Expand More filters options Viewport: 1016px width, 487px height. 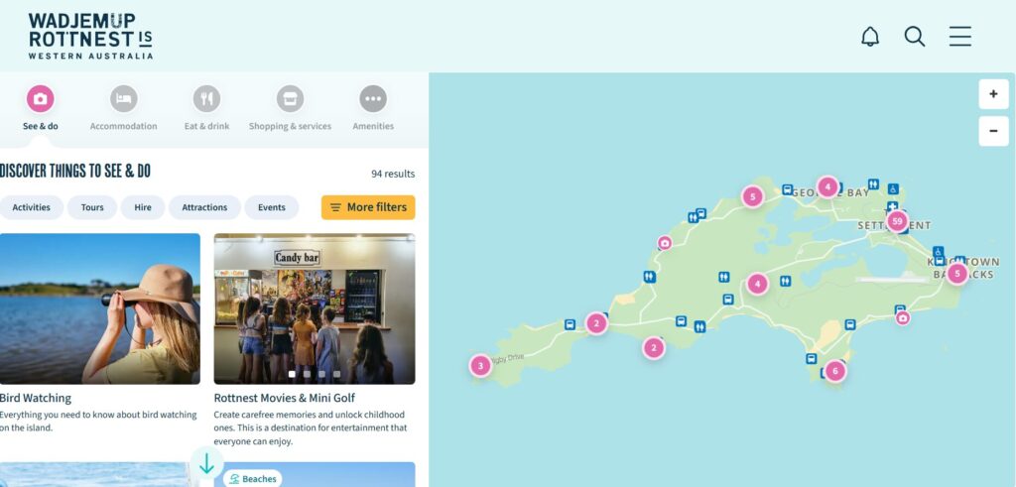click(x=368, y=207)
